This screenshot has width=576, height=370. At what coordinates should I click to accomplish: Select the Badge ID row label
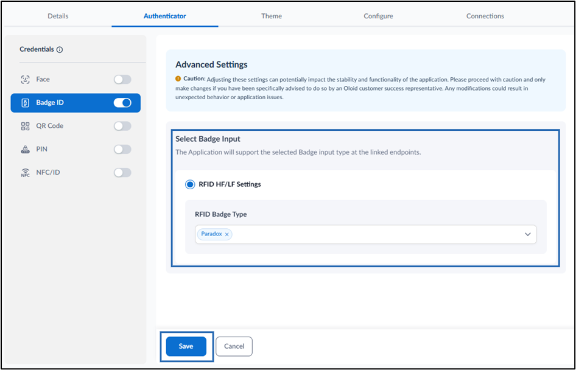tap(49, 103)
